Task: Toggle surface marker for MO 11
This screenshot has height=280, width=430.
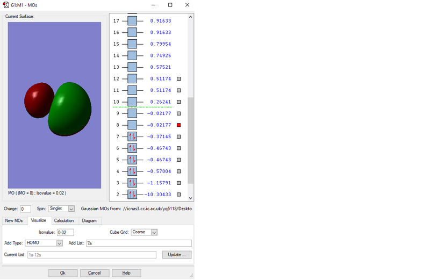Action: click(x=179, y=90)
